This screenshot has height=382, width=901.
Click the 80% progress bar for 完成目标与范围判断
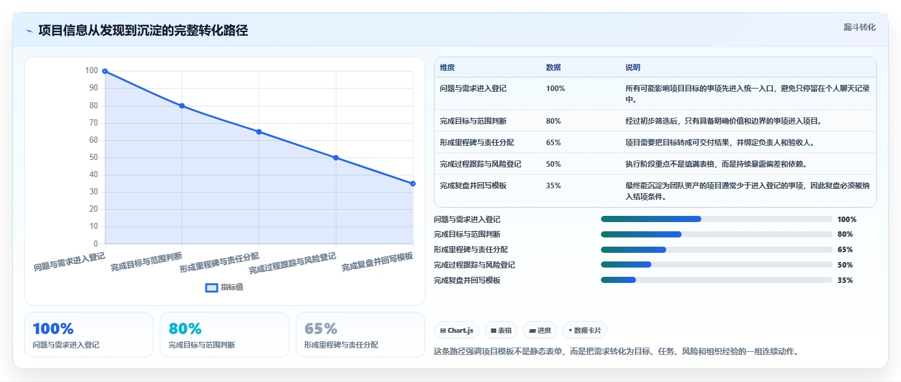coord(717,234)
